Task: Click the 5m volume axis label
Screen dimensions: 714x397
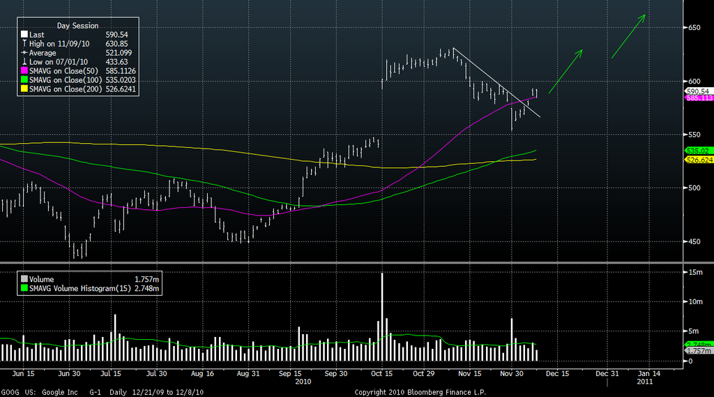Action: click(694, 331)
